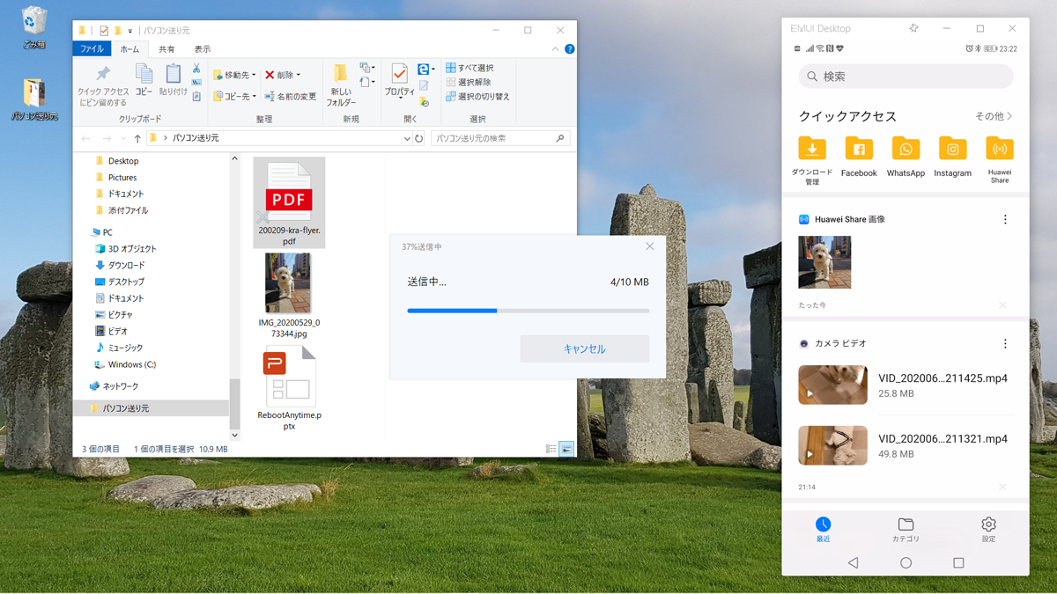Open the カメラ ビデオ three-dot menu
Image resolution: width=1057 pixels, height=594 pixels.
click(x=1005, y=344)
